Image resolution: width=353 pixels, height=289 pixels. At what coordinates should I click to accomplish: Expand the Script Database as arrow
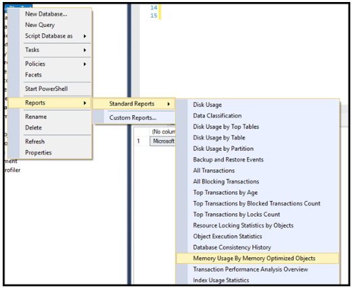tap(85, 36)
